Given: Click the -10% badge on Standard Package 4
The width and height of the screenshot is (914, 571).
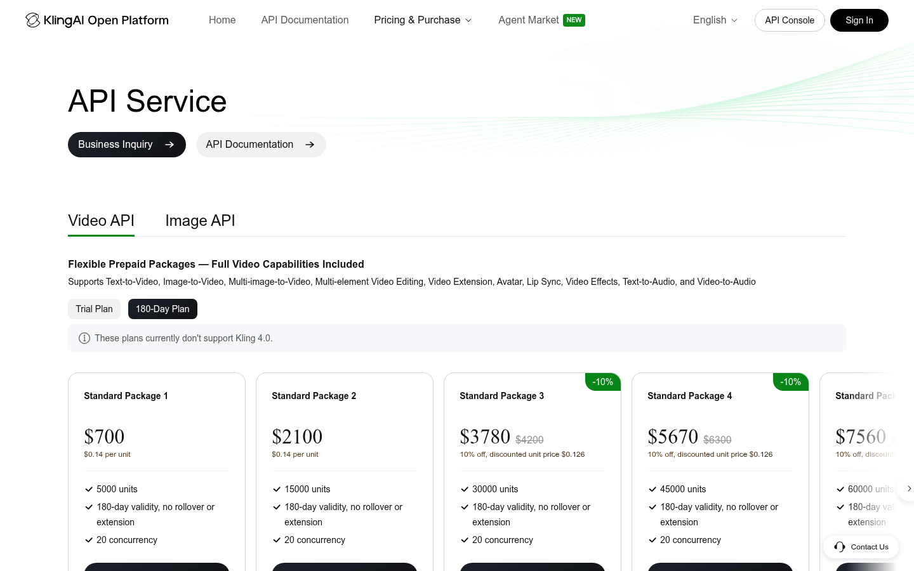Looking at the screenshot, I should [791, 382].
